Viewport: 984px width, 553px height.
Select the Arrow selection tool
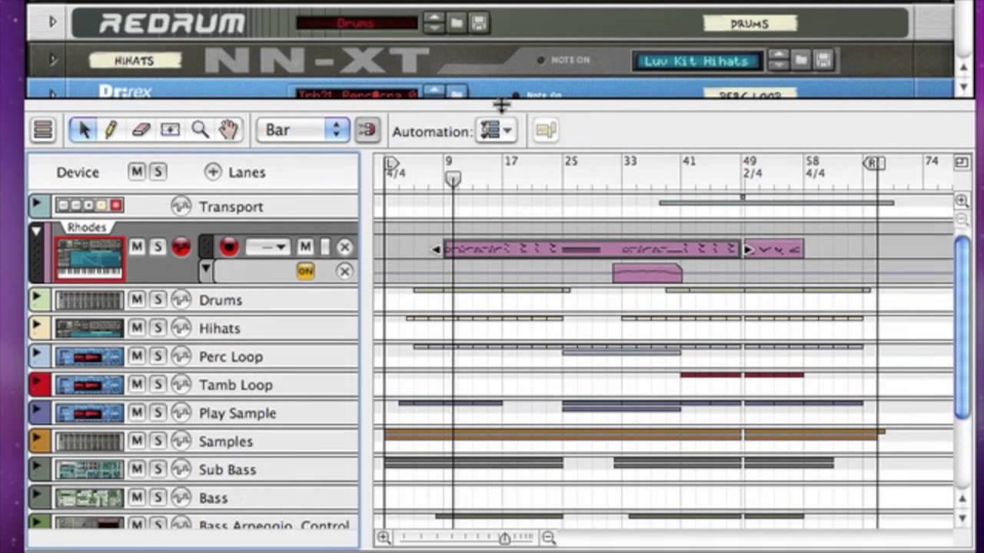pos(84,130)
